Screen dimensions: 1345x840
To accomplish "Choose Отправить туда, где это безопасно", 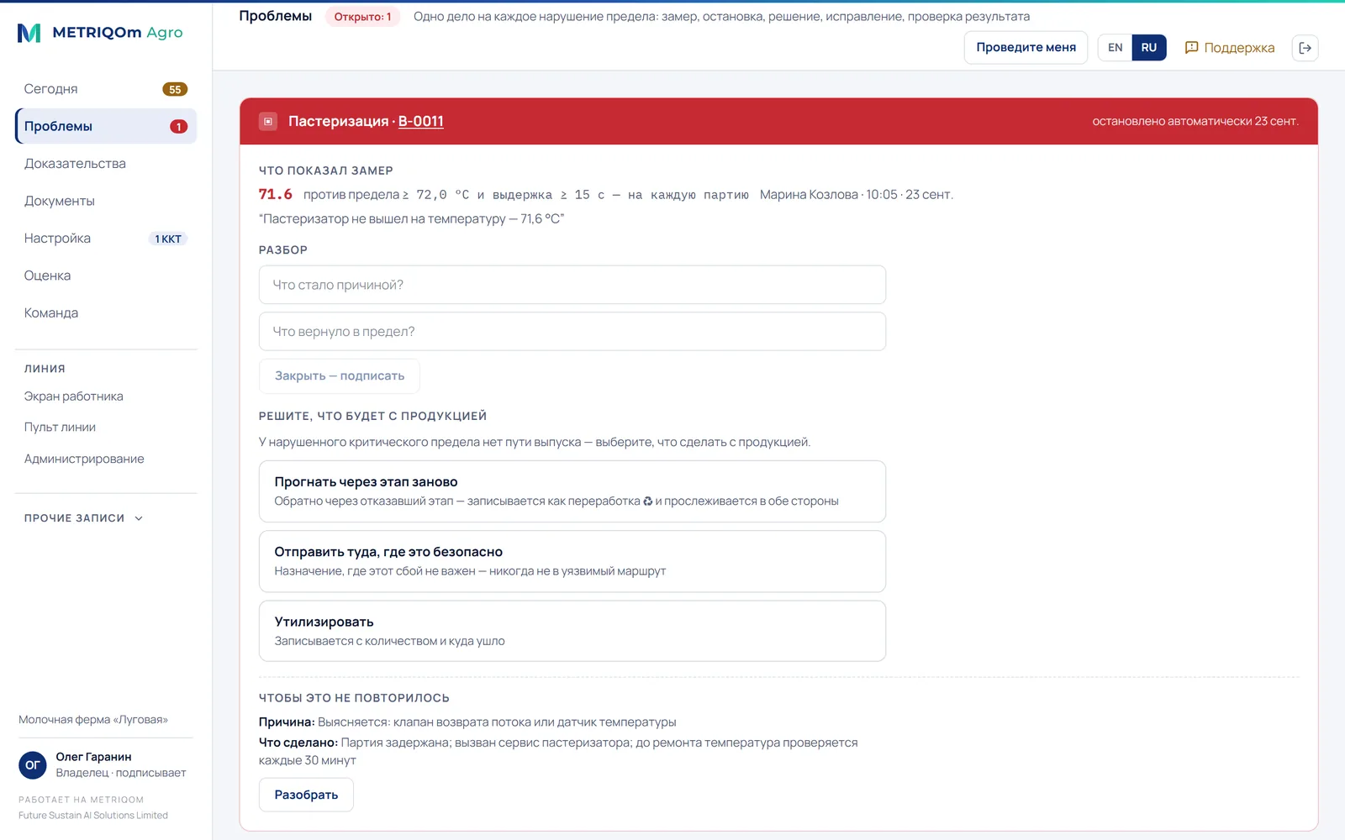I will (572, 561).
